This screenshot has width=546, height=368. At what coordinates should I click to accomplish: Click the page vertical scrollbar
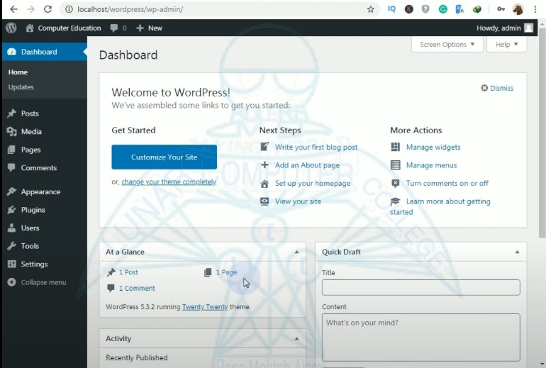[542, 133]
